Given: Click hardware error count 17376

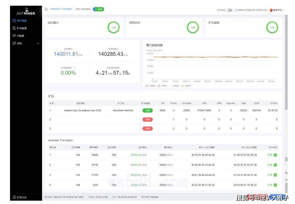Looking at the screenshot, I should click(x=95, y=175).
